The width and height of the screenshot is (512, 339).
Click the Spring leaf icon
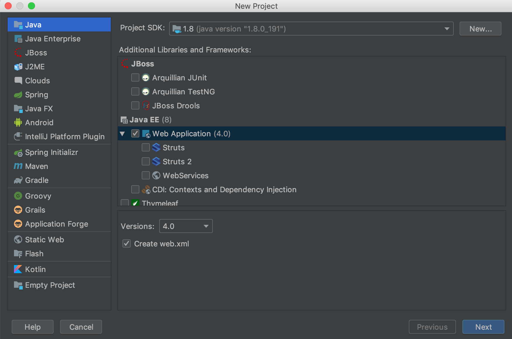(18, 95)
